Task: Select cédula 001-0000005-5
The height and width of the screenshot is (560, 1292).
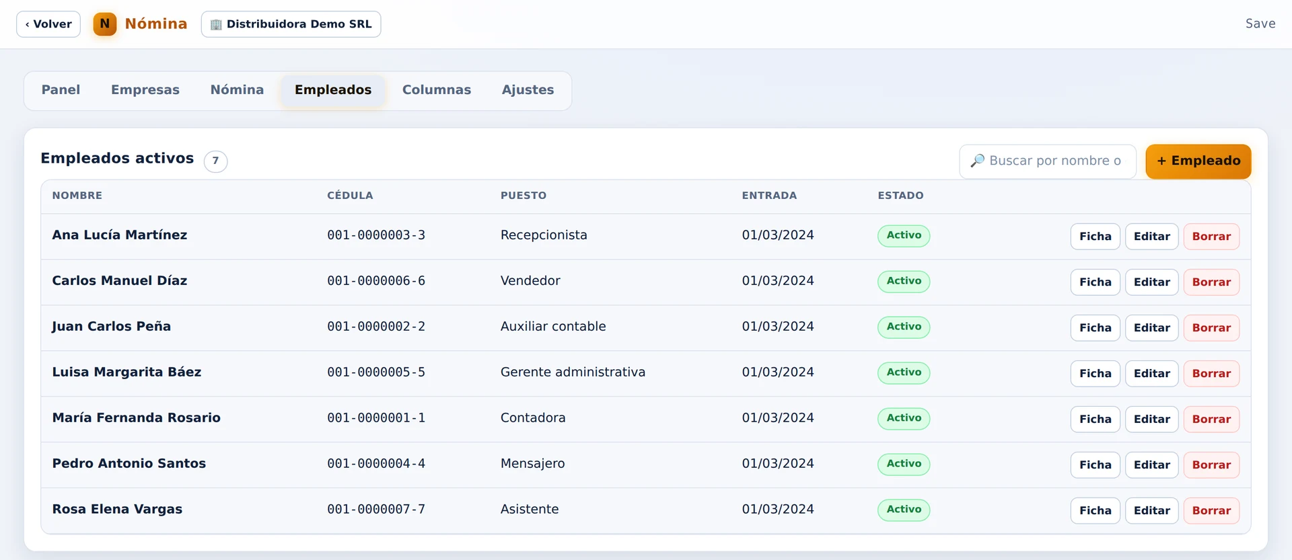Action: pos(376,372)
